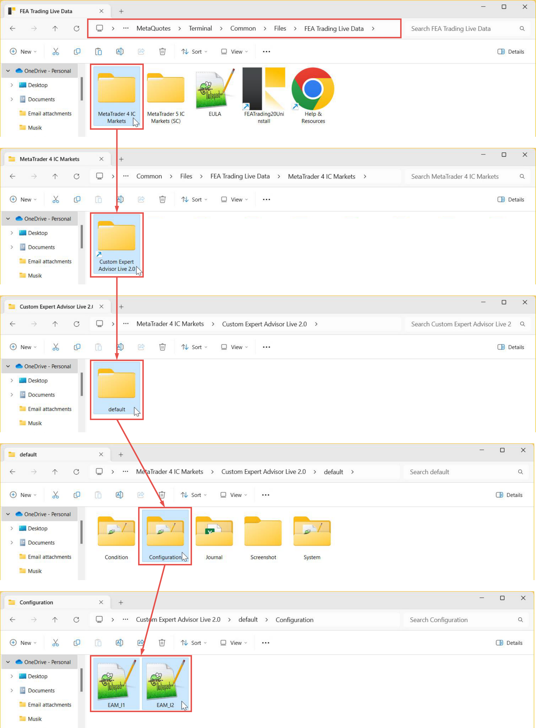Image resolution: width=536 pixels, height=728 pixels.
Task: Click Common breadcrumb in the FEA Trading Live Data window
Action: [x=243, y=28]
